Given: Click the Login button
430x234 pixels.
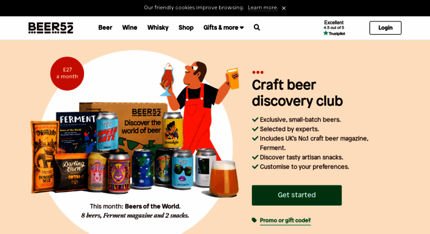Looking at the screenshot, I should tap(385, 28).
